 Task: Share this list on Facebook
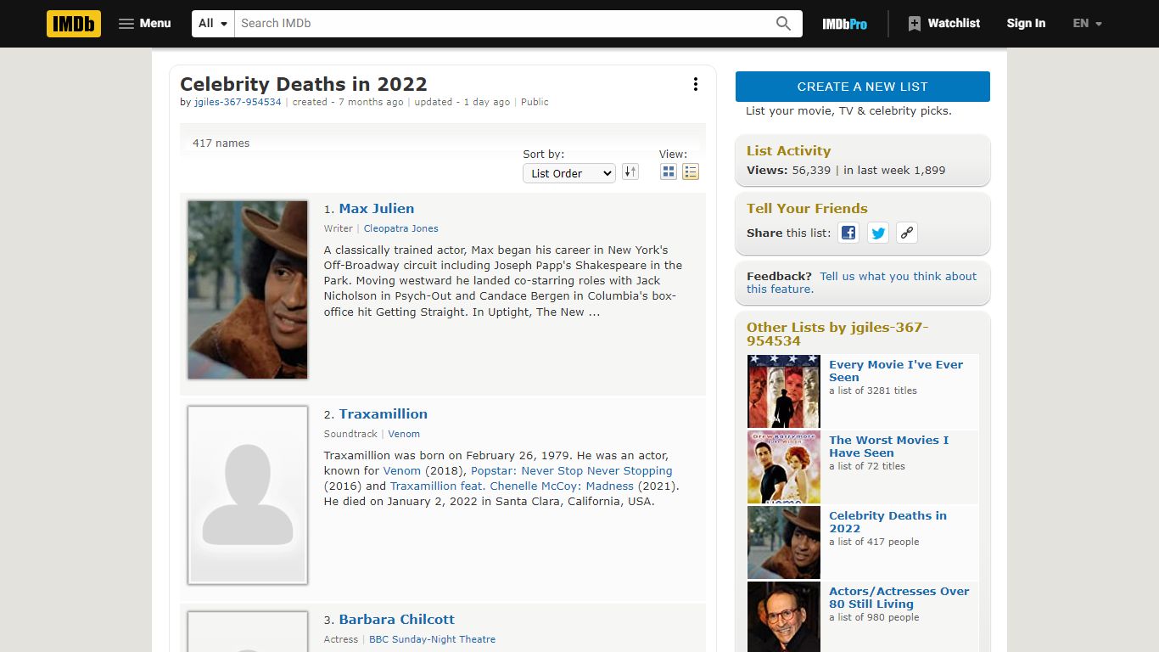click(848, 233)
